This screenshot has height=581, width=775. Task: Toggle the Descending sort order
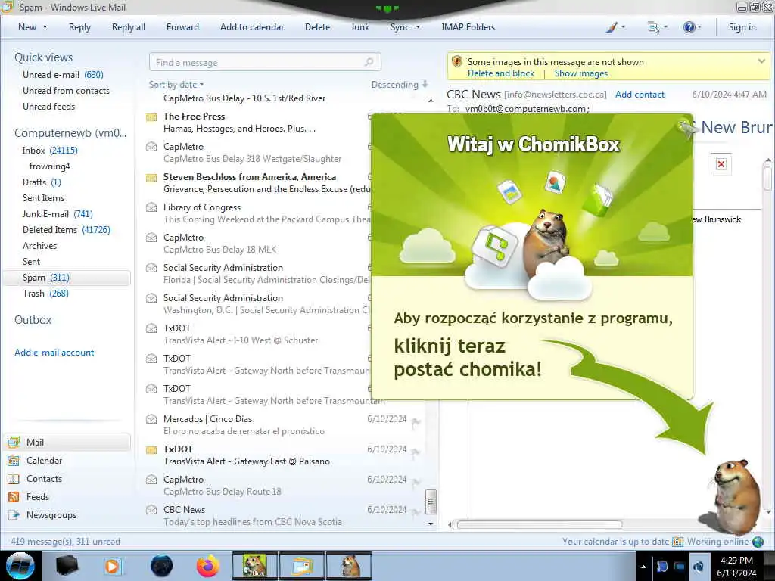coord(400,85)
